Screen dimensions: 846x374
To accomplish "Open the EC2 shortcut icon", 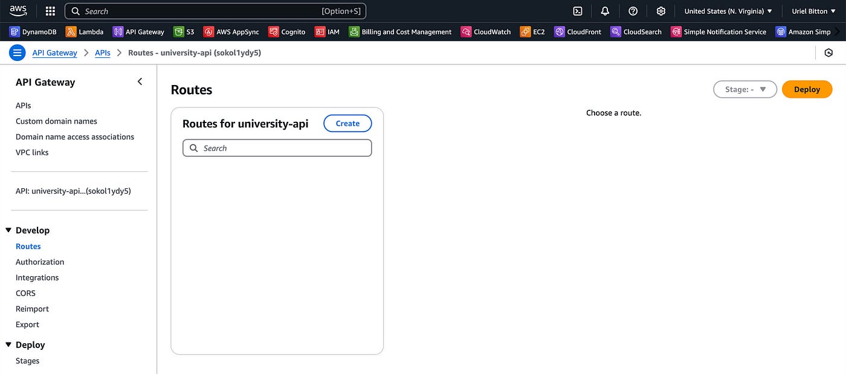I will (525, 32).
